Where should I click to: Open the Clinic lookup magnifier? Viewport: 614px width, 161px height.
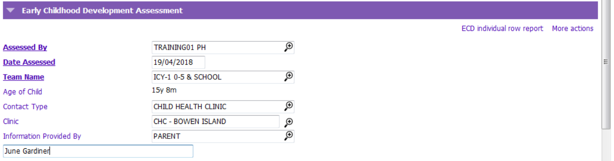(x=289, y=122)
